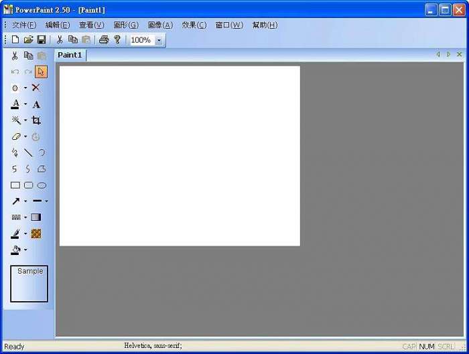
Task: Select the rectangle shape tool
Action: 15,185
